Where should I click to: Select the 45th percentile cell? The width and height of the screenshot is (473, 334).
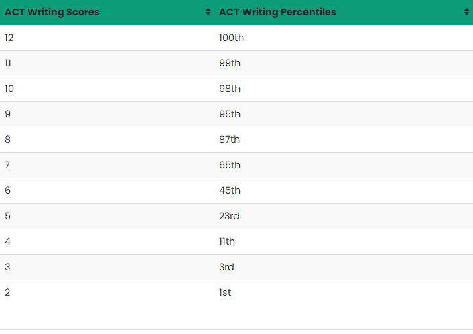click(x=344, y=191)
